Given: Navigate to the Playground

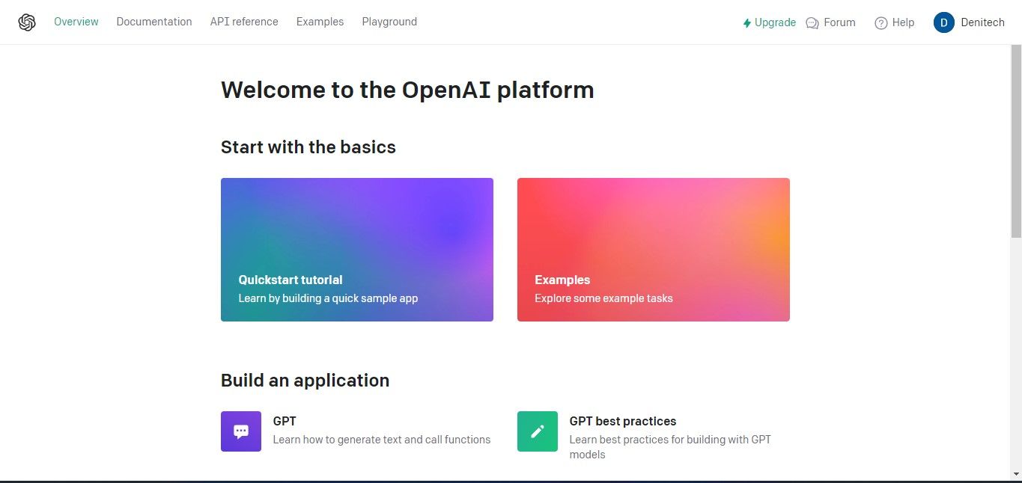Looking at the screenshot, I should tap(389, 22).
